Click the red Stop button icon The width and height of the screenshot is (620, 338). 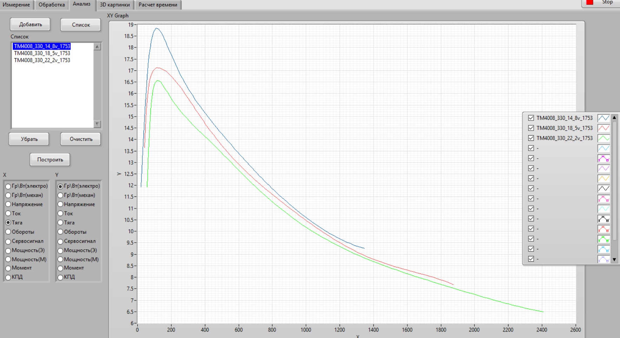pos(590,2)
